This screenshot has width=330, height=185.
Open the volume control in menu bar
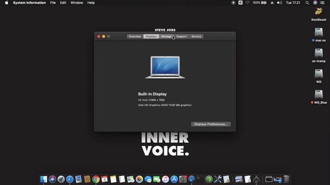tap(279, 3)
